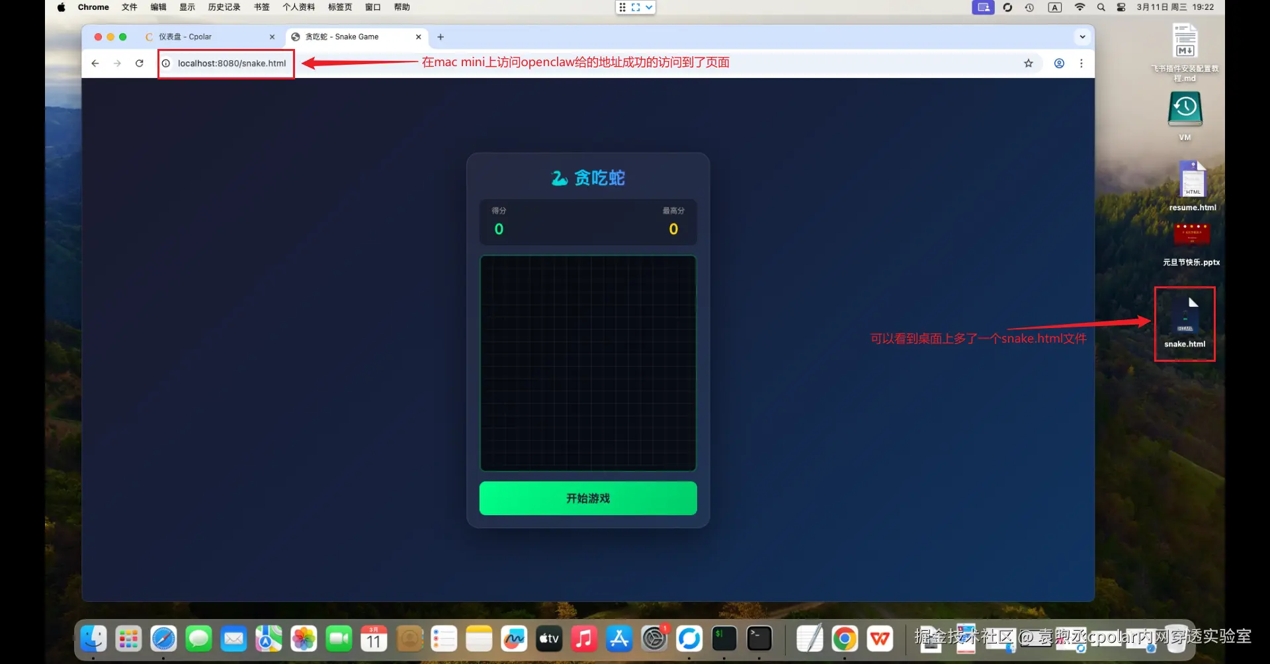Bookmark this page with the star icon
This screenshot has width=1270, height=664.
1029,63
